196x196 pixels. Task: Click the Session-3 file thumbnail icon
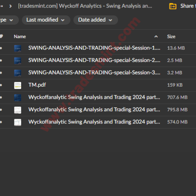(x=18, y=73)
